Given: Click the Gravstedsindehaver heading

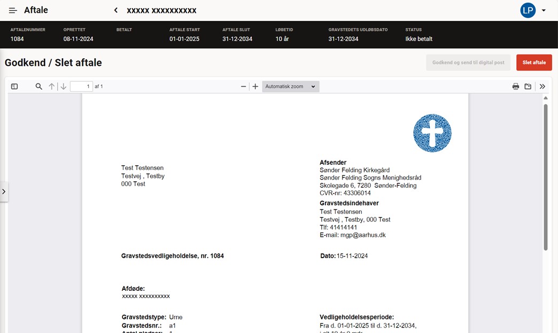Looking at the screenshot, I should click(x=349, y=203).
